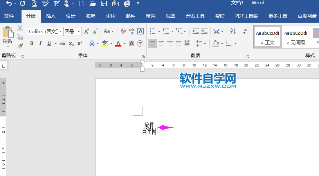Set Justify paragraph alignment
Image resolution: width=319 pixels, height=176 pixels.
178,43
